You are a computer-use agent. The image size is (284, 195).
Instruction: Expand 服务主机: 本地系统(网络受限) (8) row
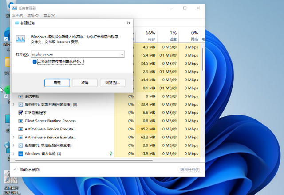coord(14,104)
